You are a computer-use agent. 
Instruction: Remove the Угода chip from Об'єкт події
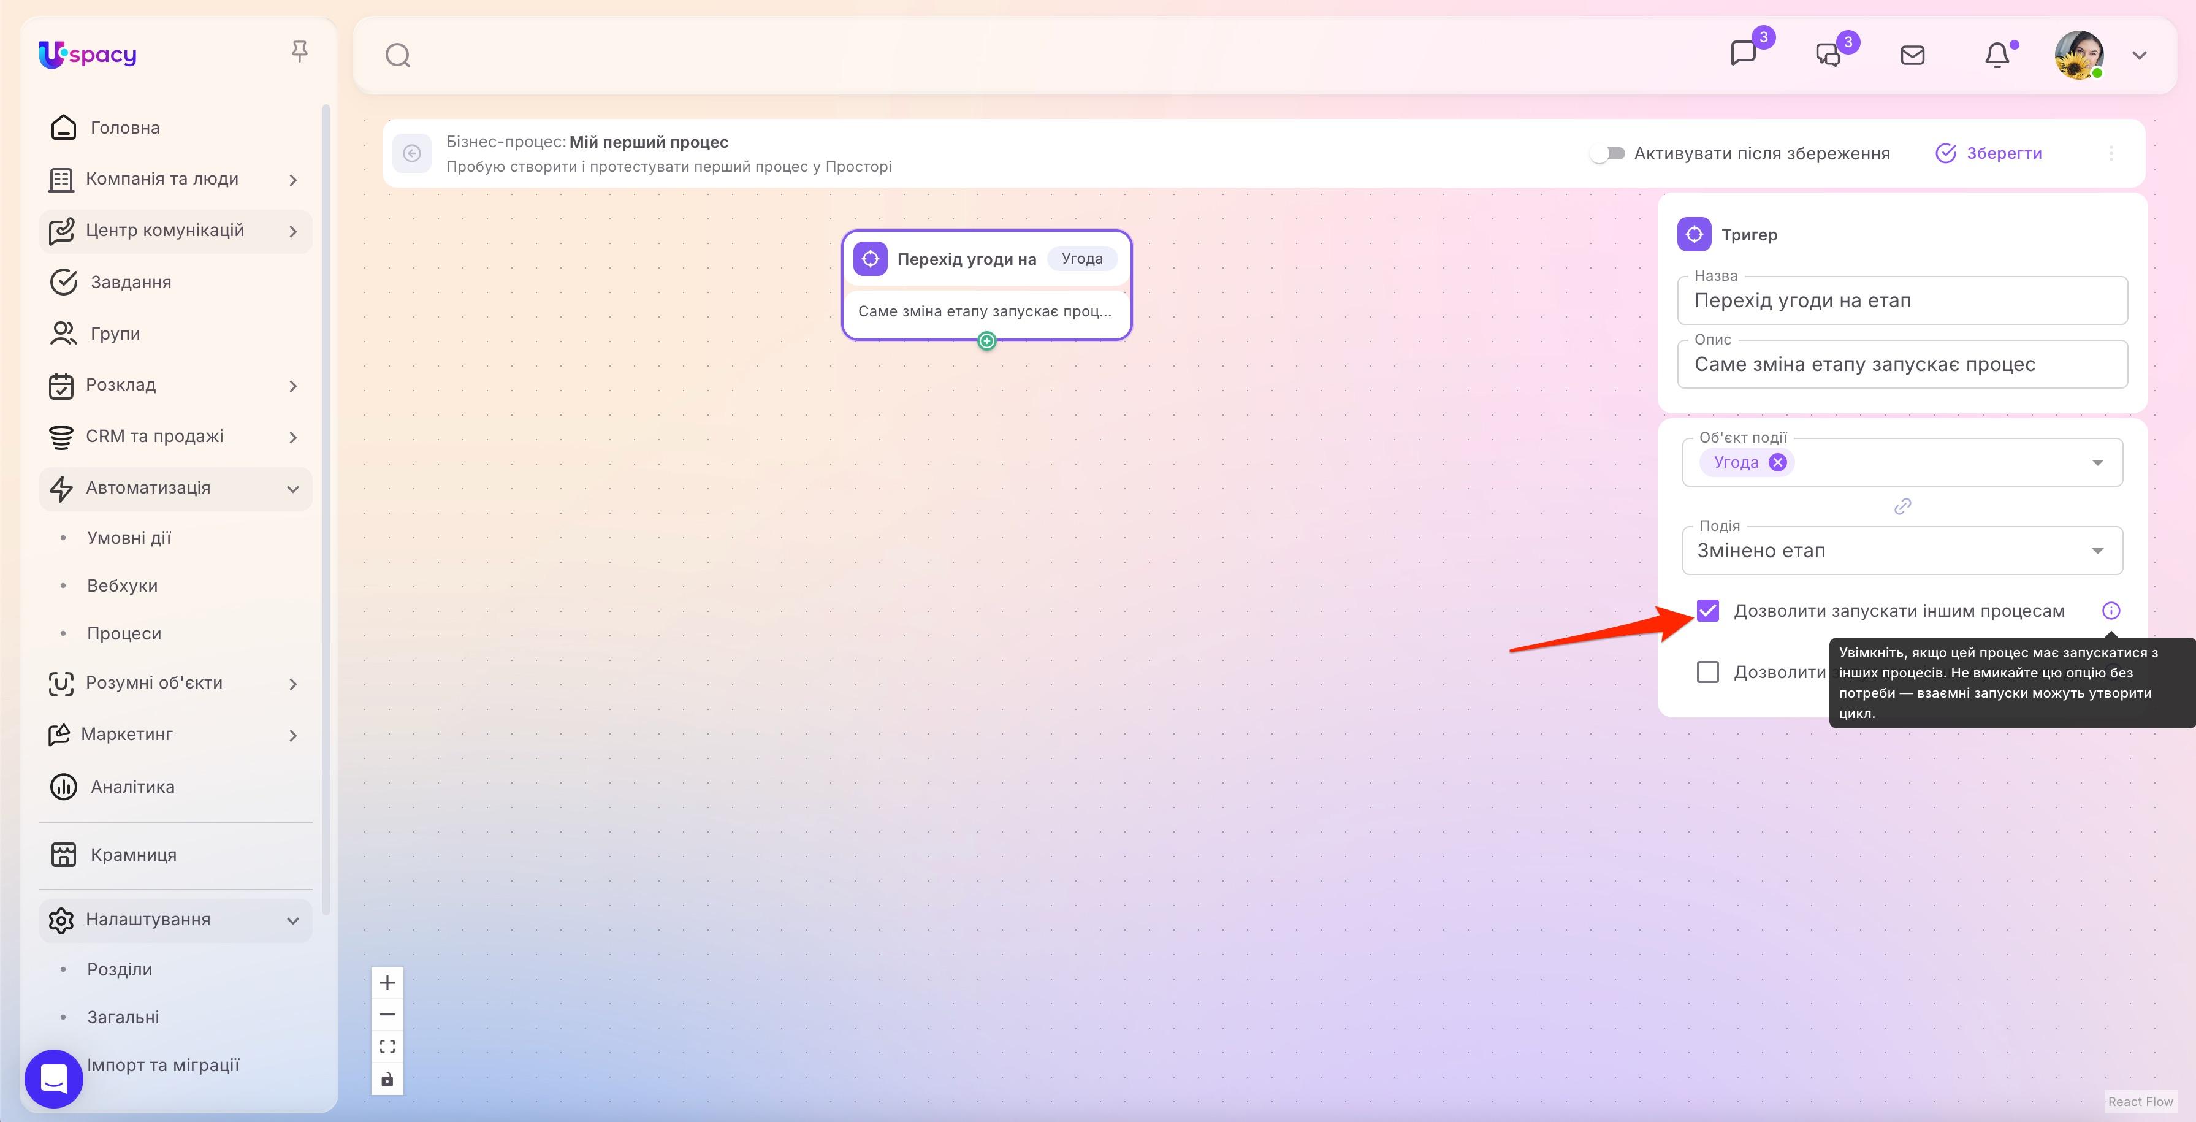point(1779,461)
